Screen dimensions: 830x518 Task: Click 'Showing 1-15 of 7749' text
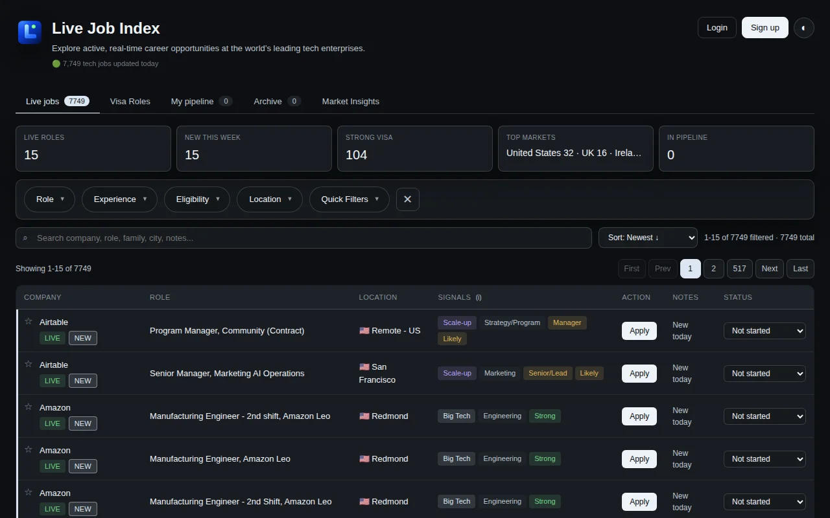click(x=53, y=269)
